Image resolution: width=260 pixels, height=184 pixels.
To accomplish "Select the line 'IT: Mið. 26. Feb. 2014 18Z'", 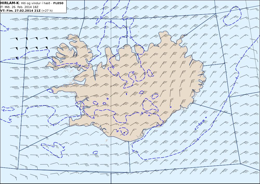I will tap(19, 7).
